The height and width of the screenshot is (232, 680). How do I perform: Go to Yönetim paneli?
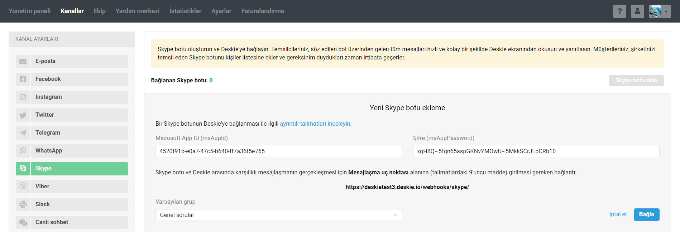point(29,11)
